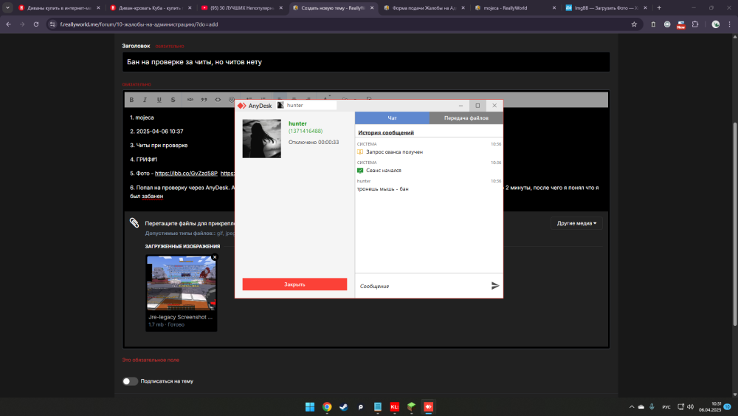The image size is (738, 416).
Task: Open Google Chrome from the taskbar
Action: (327, 407)
